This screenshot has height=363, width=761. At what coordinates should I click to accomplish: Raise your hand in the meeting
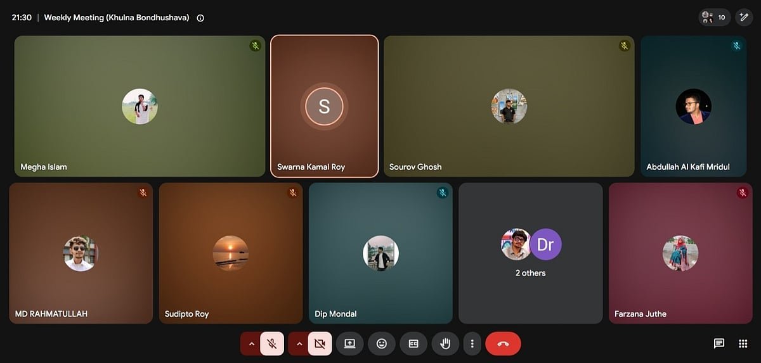(x=445, y=343)
